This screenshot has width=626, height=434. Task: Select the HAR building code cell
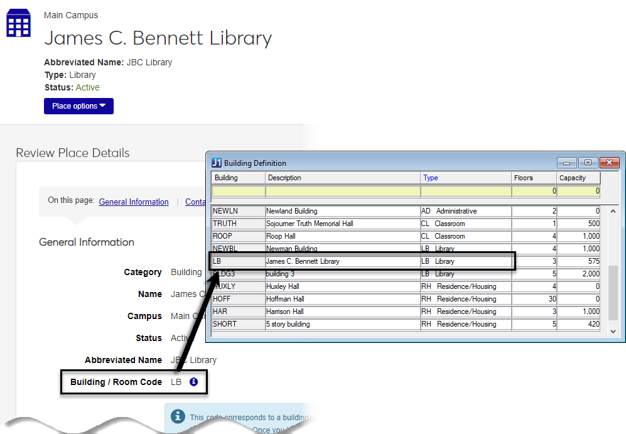pyautogui.click(x=239, y=312)
